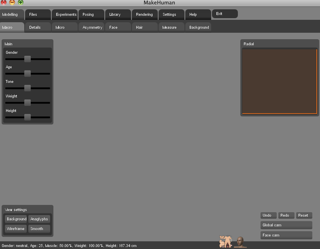
Task: Open the Help tab
Action: (198, 15)
